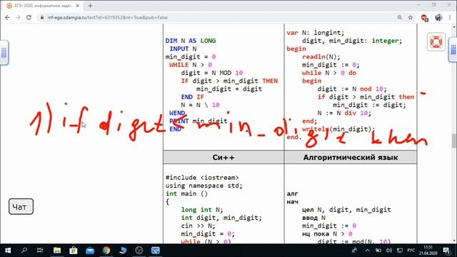
Task: Open the right side grid panel handle
Action: 453,50
